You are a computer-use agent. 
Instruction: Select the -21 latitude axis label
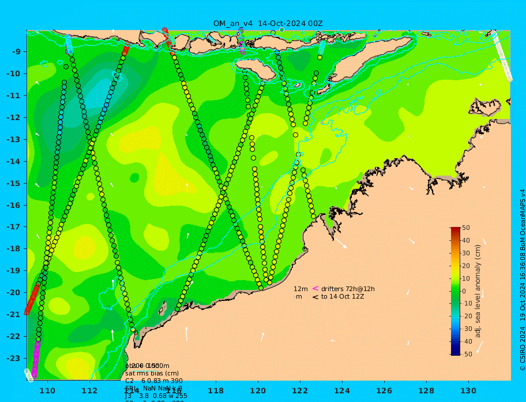pos(14,315)
